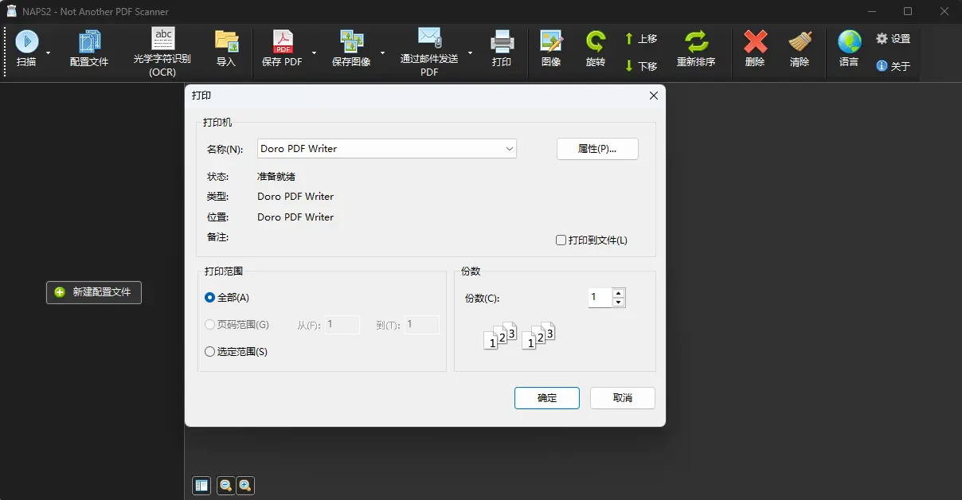This screenshot has width=962, height=500.
Task: Toggle the sidebar layout icon at bottom
Action: (x=201, y=485)
